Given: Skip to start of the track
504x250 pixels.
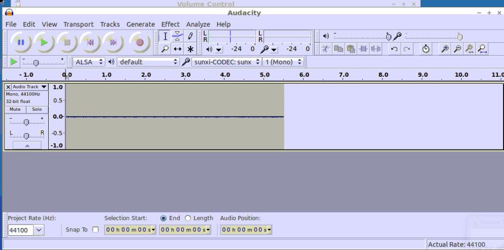Looking at the screenshot, I should coord(91,42).
